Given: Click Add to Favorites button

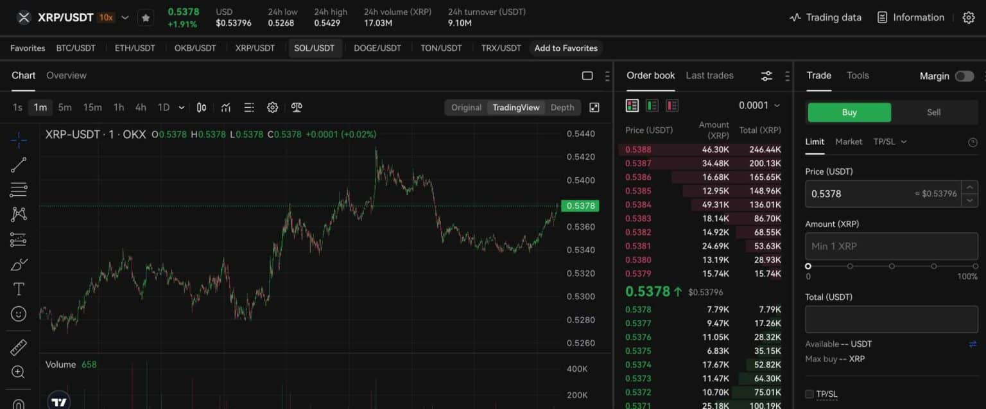Looking at the screenshot, I should 566,48.
